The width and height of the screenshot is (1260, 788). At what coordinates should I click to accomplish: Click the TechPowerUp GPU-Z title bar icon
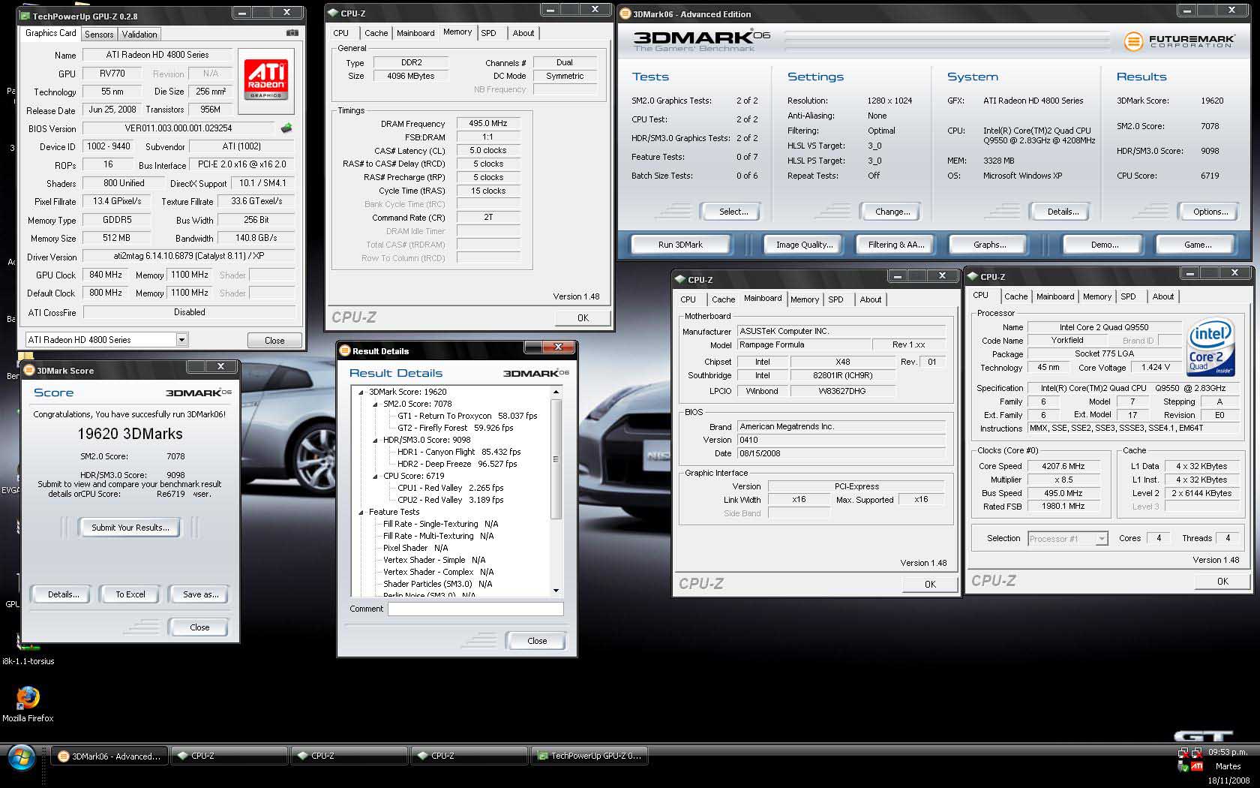pos(25,16)
